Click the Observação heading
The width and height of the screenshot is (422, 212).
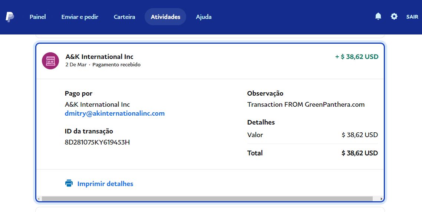(266, 94)
